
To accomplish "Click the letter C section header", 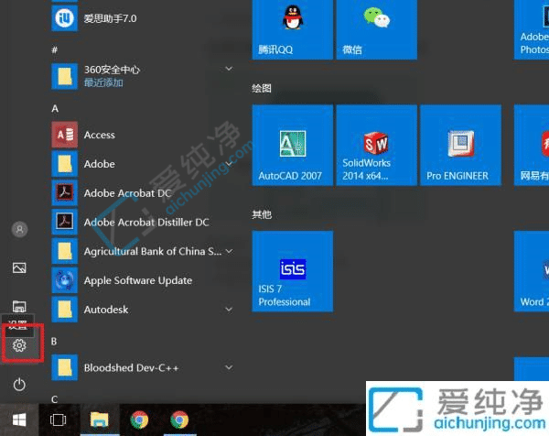I will click(54, 399).
